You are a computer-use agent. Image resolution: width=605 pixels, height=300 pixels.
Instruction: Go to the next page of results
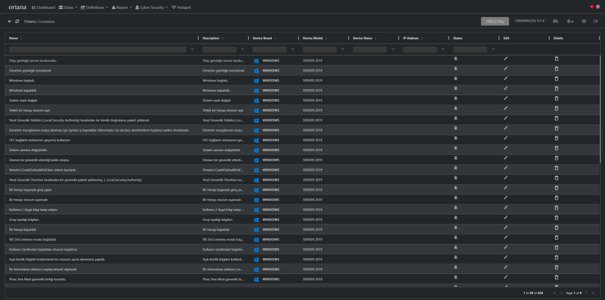click(585, 293)
